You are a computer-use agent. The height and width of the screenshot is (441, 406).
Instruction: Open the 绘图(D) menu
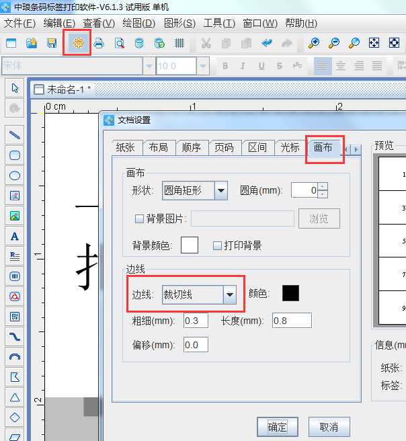pyautogui.click(x=139, y=24)
